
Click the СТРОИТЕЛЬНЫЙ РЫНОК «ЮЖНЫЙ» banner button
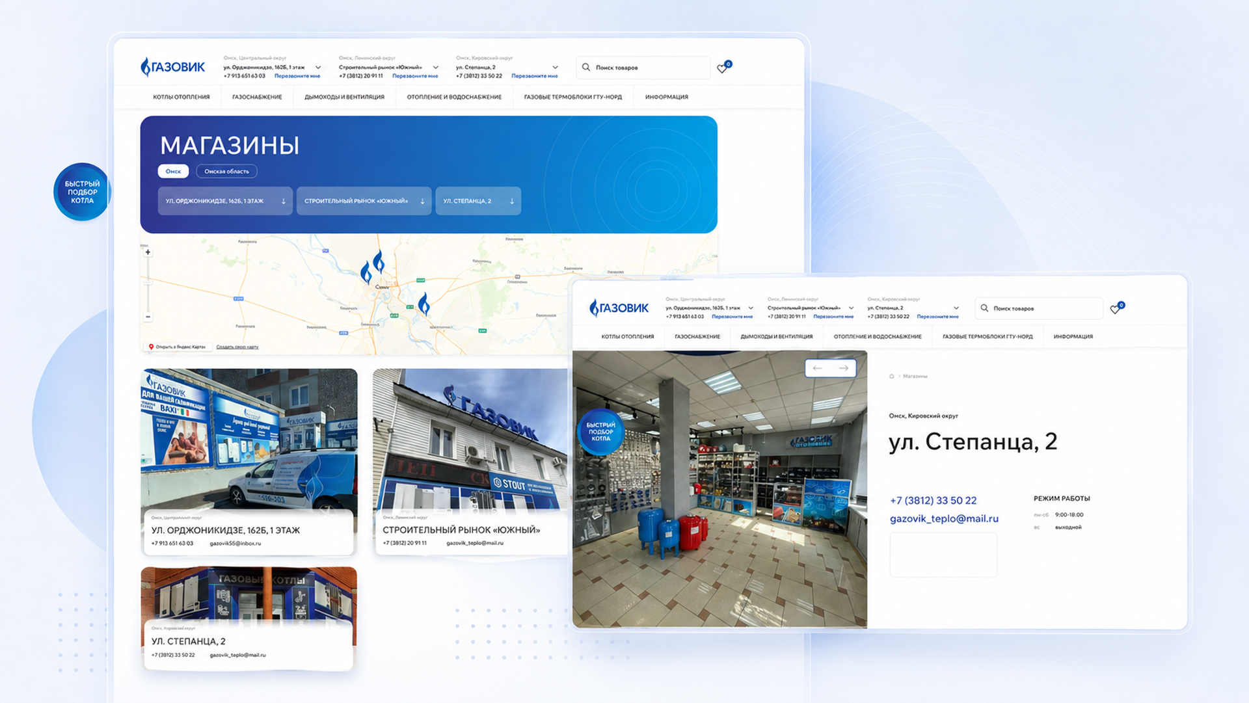[x=364, y=201]
